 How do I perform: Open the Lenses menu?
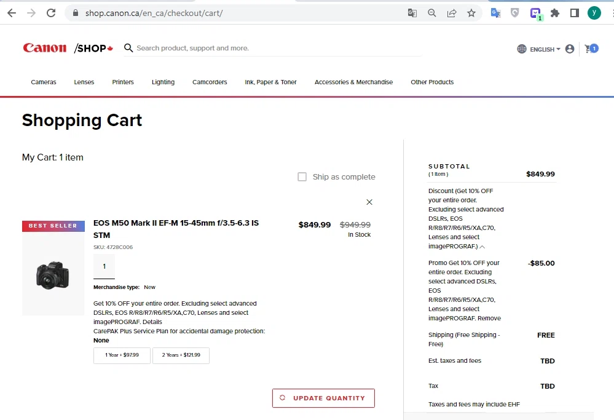84,82
